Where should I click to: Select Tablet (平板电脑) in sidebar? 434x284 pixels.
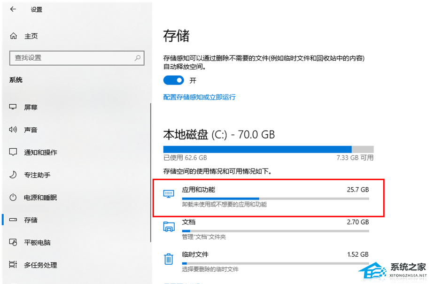[x=37, y=242]
